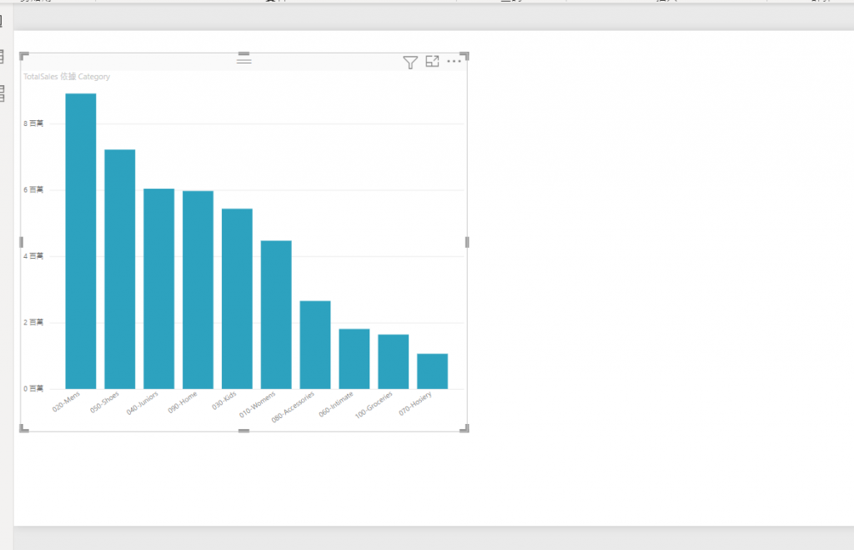Select the 070-Hosiery bar
This screenshot has height=550, width=854.
(x=433, y=371)
